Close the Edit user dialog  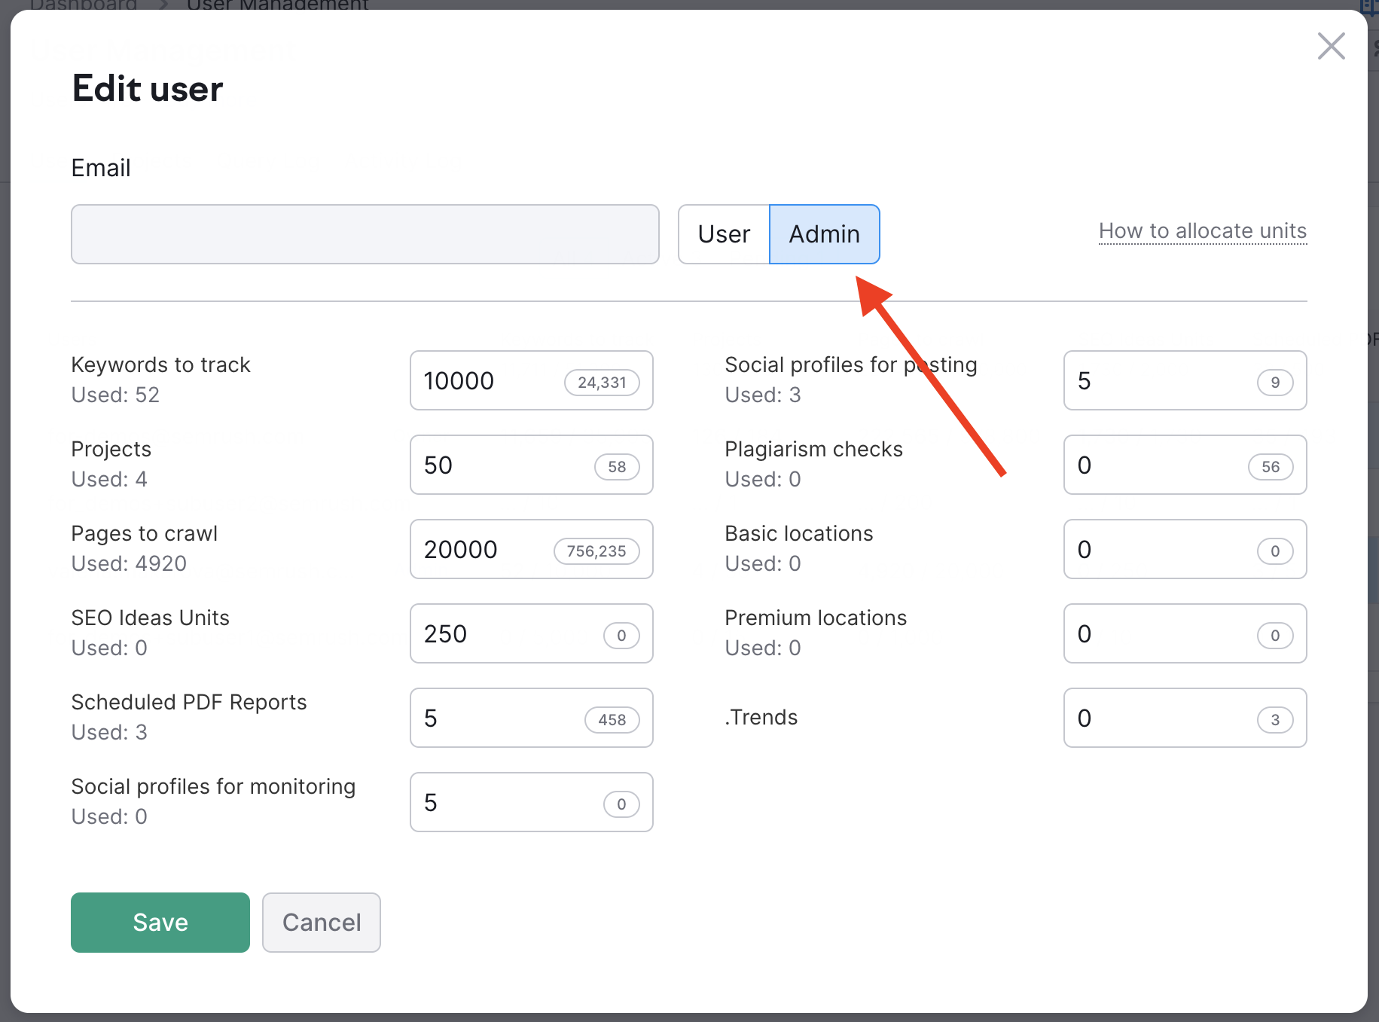[1331, 47]
